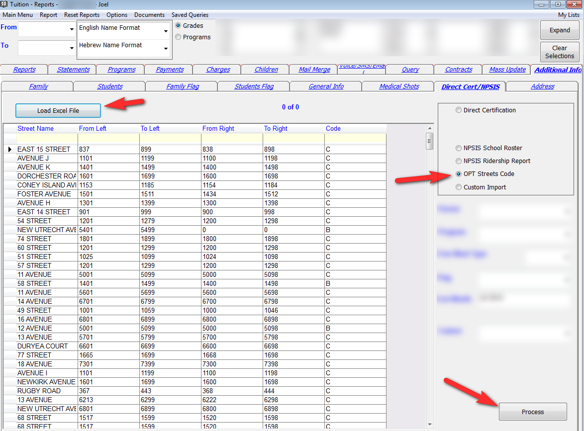Open the Hebrew Name Format dropdown
The image size is (584, 431).
(166, 48)
